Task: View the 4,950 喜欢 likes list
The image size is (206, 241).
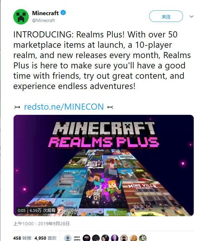Action: 46,238
